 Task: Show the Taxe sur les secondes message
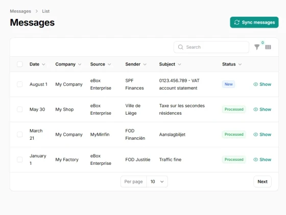[x=263, y=110]
